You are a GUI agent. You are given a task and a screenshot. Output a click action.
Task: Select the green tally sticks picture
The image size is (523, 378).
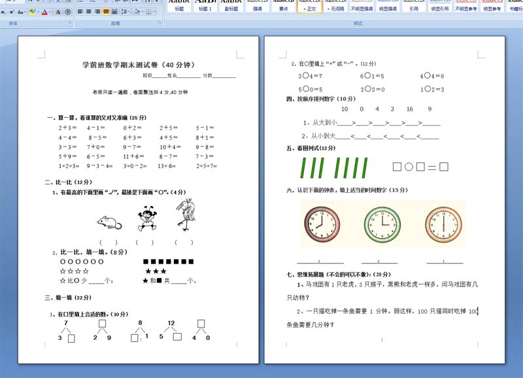click(334, 168)
